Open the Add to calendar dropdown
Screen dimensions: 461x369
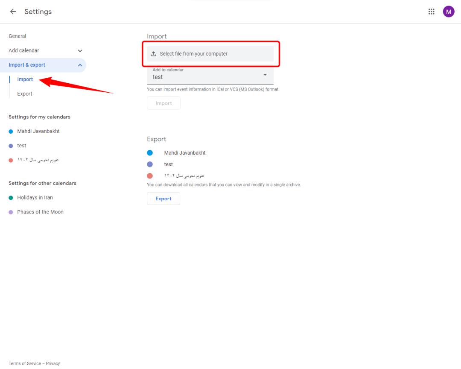210,75
